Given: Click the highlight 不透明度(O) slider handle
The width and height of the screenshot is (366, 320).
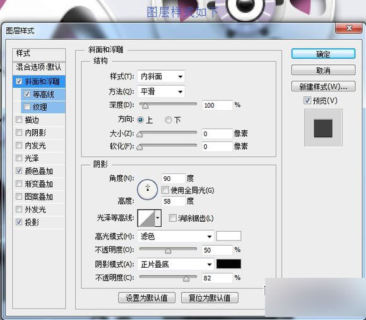Looking at the screenshot, I should point(168,251).
